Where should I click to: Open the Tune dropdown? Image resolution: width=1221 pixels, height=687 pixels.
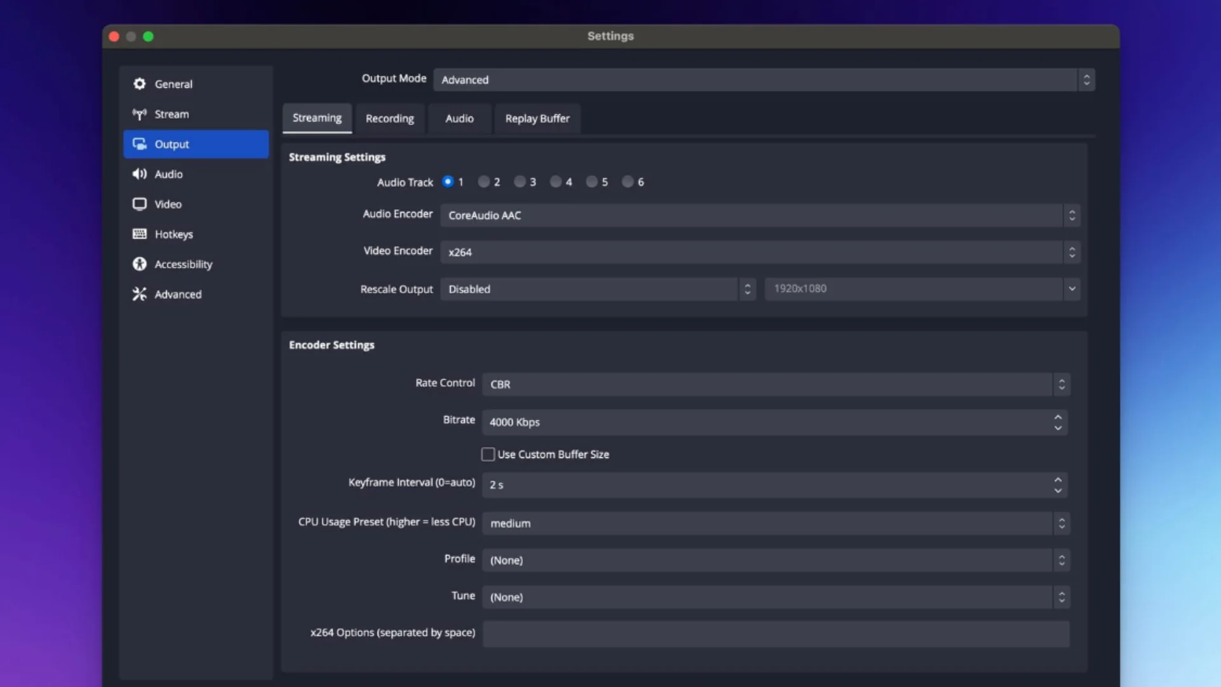pyautogui.click(x=776, y=597)
